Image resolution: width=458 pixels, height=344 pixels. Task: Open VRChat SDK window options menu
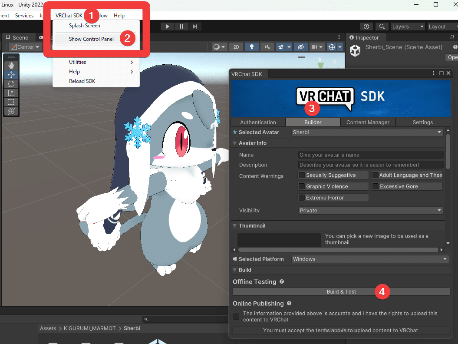pyautogui.click(x=433, y=73)
